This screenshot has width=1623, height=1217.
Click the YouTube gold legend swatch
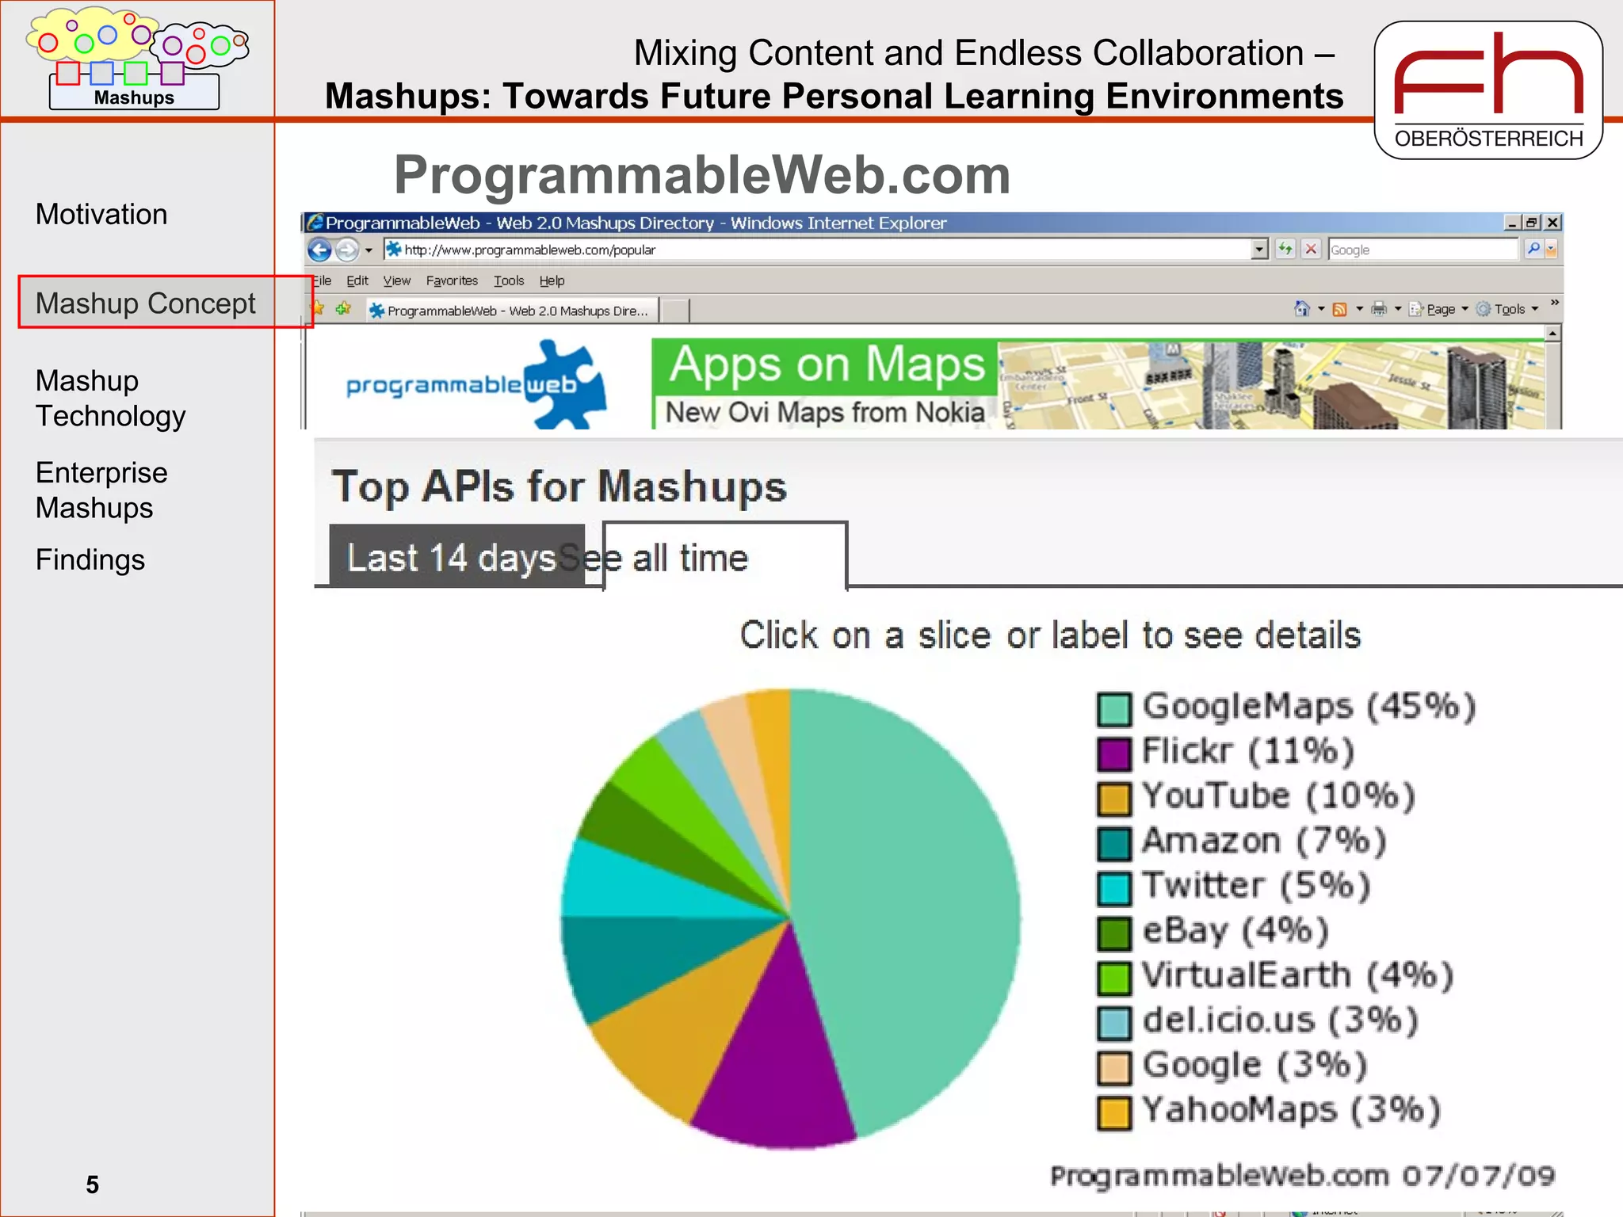pyautogui.click(x=1114, y=799)
